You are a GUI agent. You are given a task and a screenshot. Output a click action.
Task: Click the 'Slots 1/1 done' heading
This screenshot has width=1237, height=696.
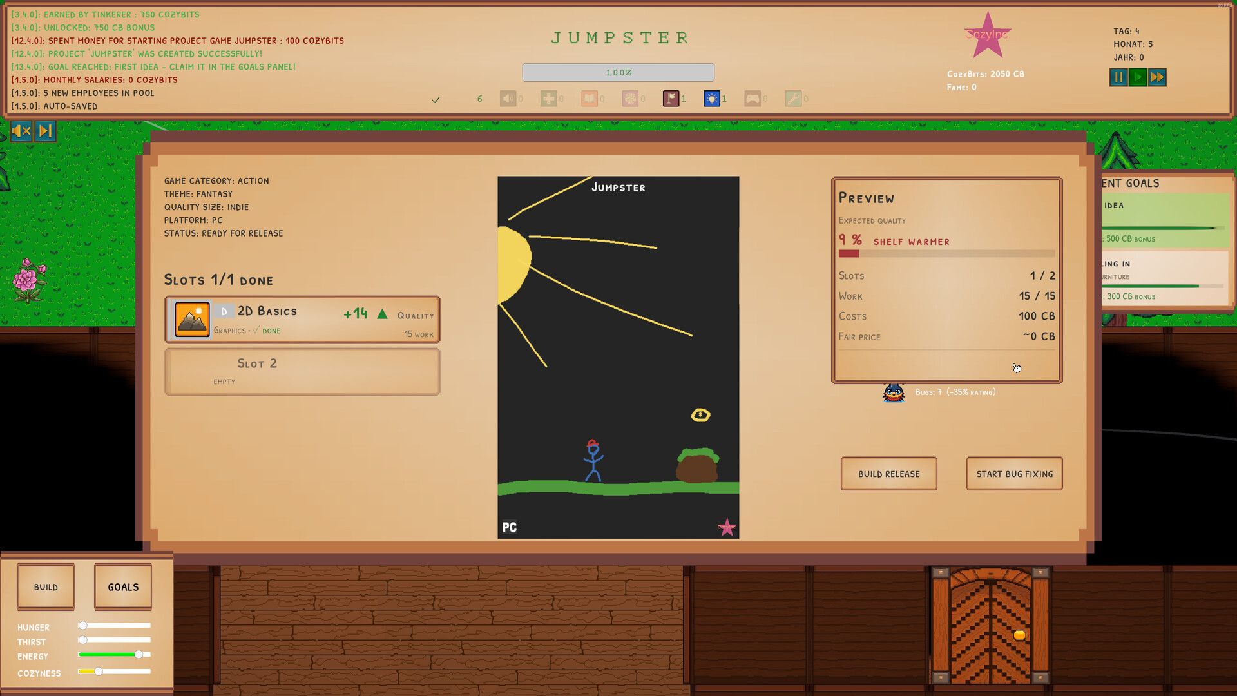pos(218,280)
